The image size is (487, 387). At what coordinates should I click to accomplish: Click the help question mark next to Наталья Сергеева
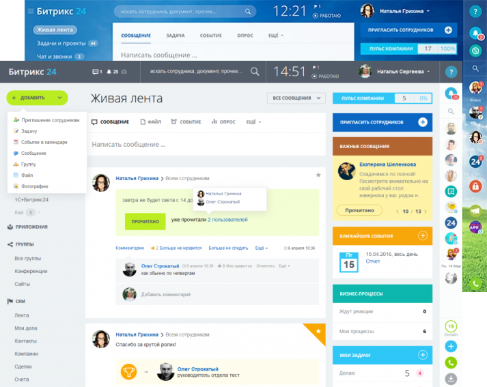[450, 71]
